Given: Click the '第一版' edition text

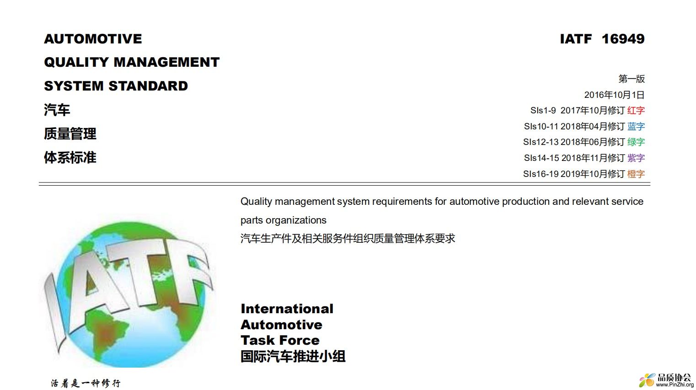Looking at the screenshot, I should [632, 79].
